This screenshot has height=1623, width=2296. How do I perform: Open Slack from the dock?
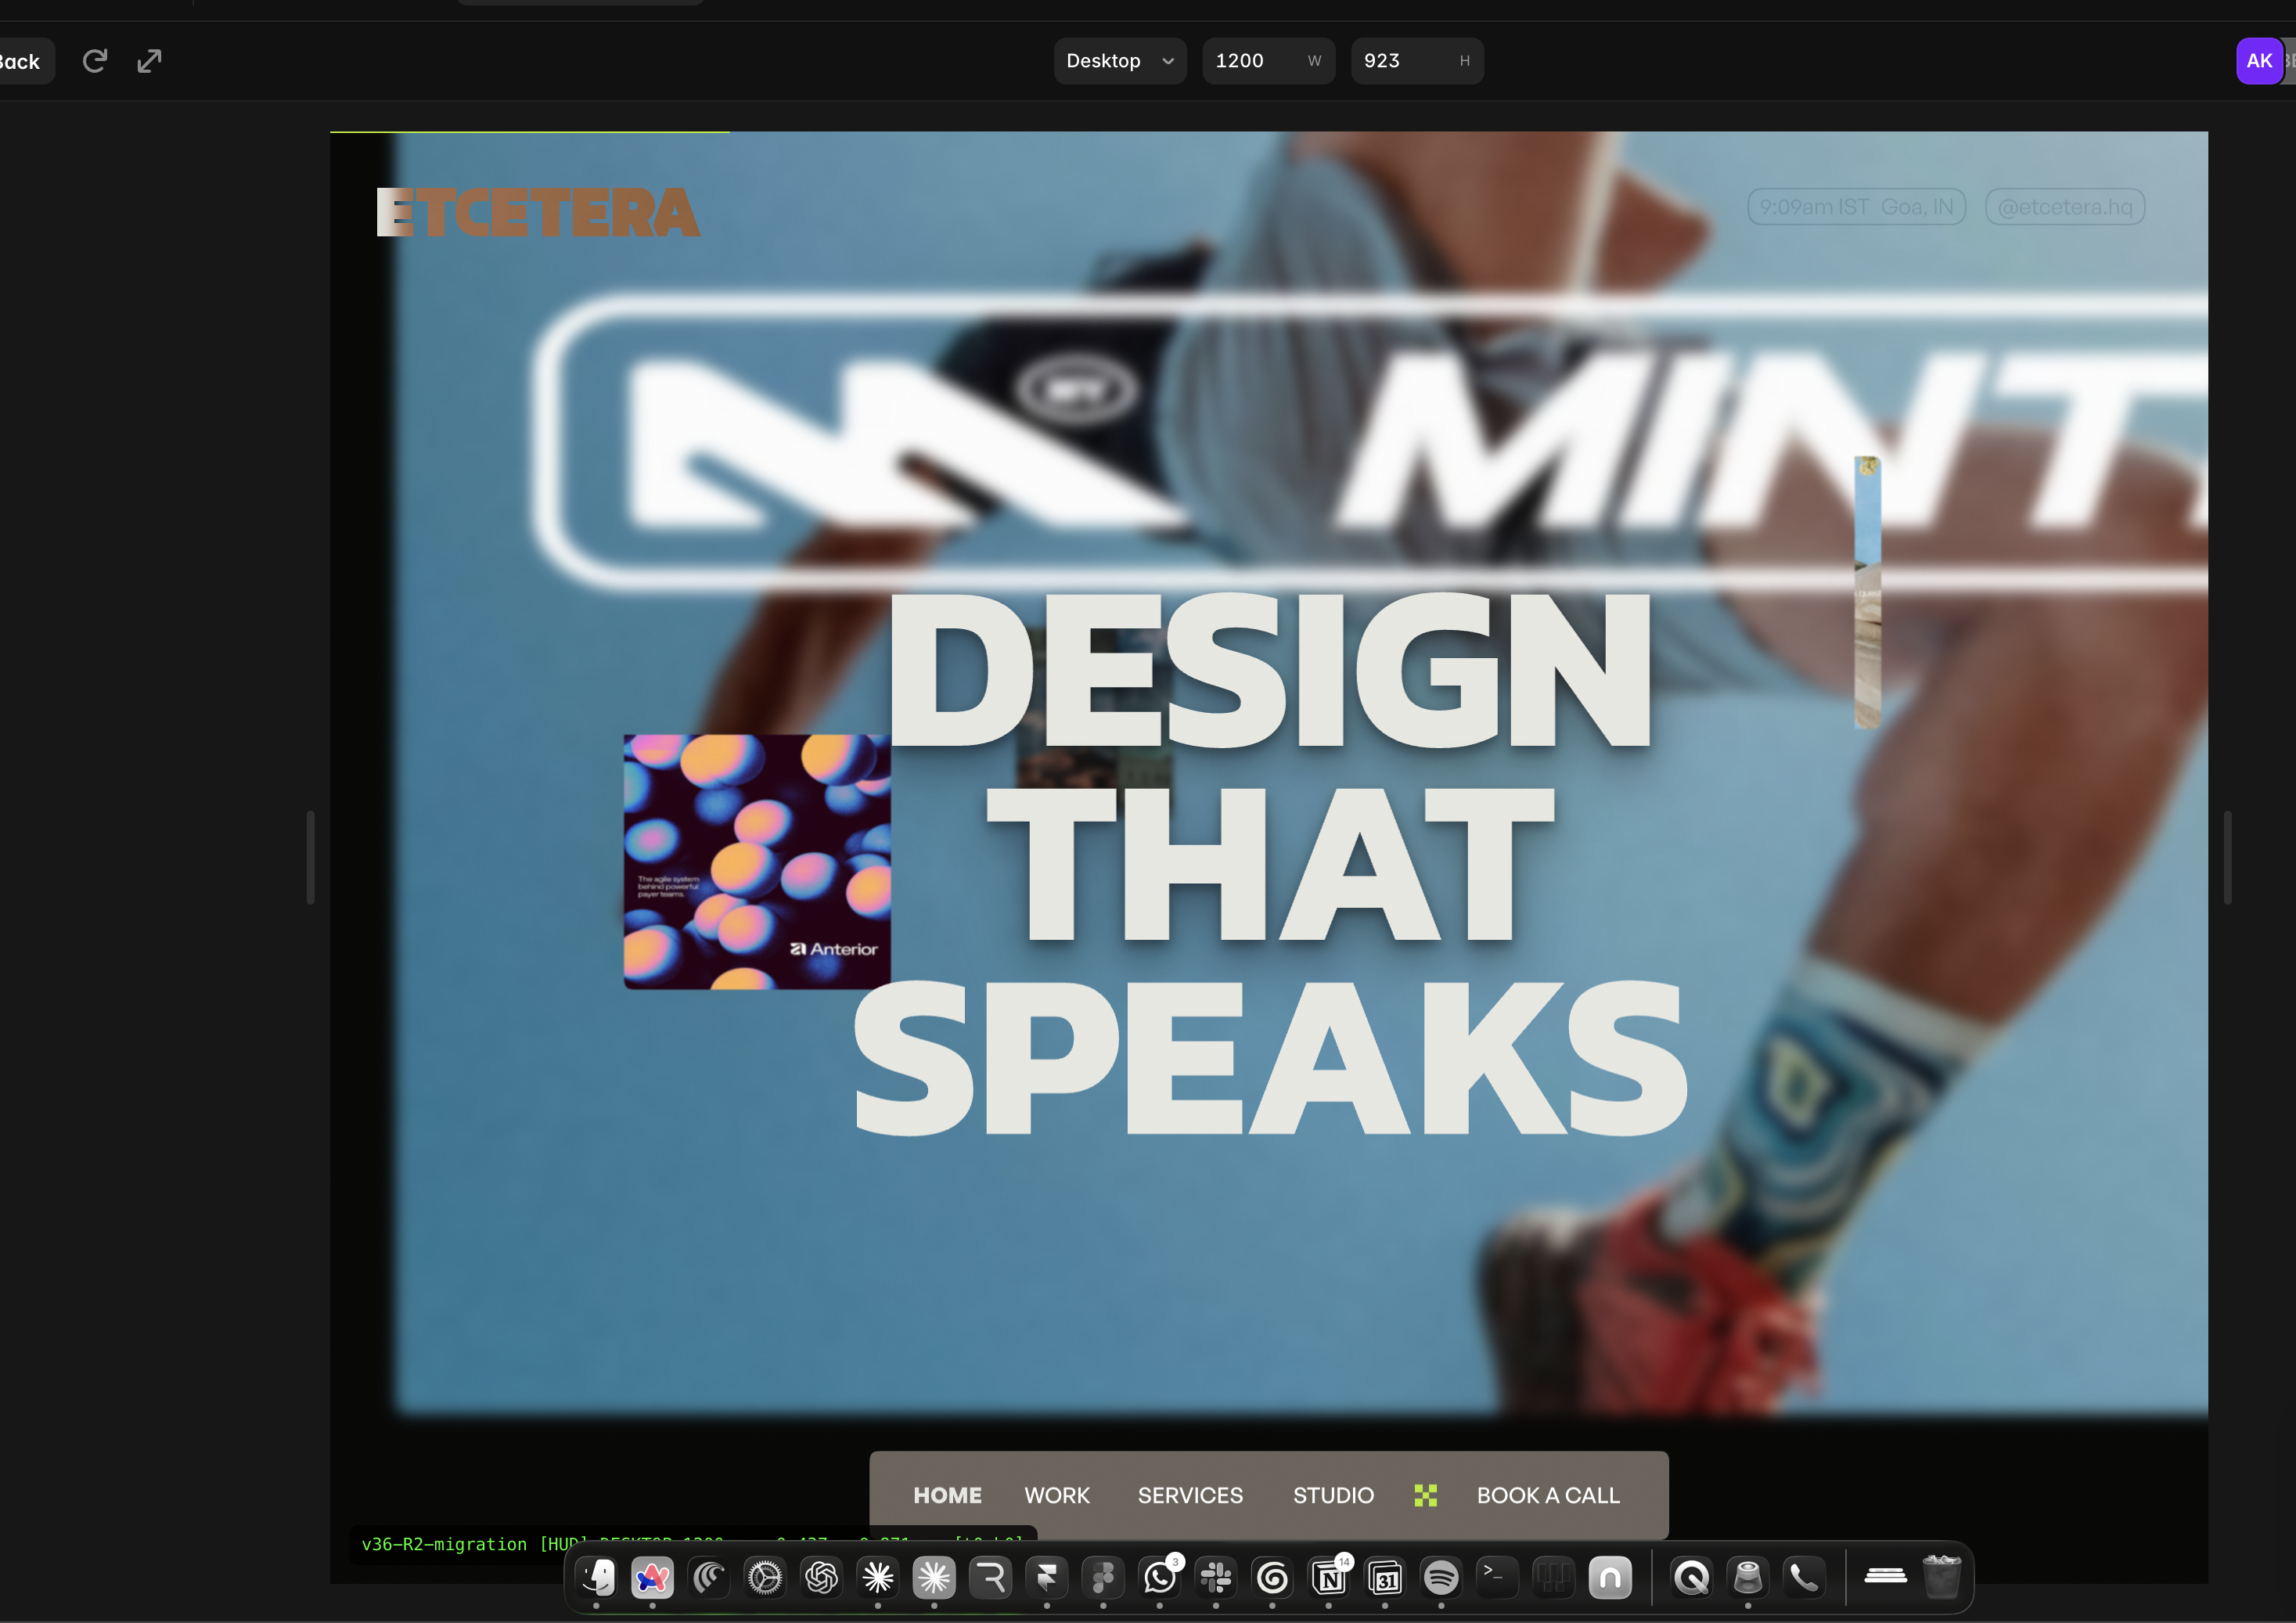(1216, 1578)
